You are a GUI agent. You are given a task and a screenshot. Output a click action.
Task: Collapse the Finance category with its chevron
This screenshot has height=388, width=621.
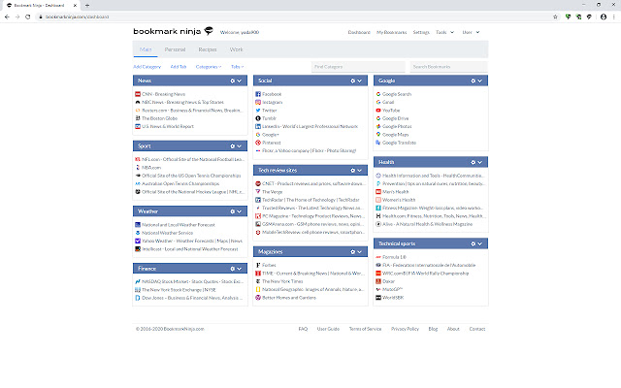coord(240,269)
